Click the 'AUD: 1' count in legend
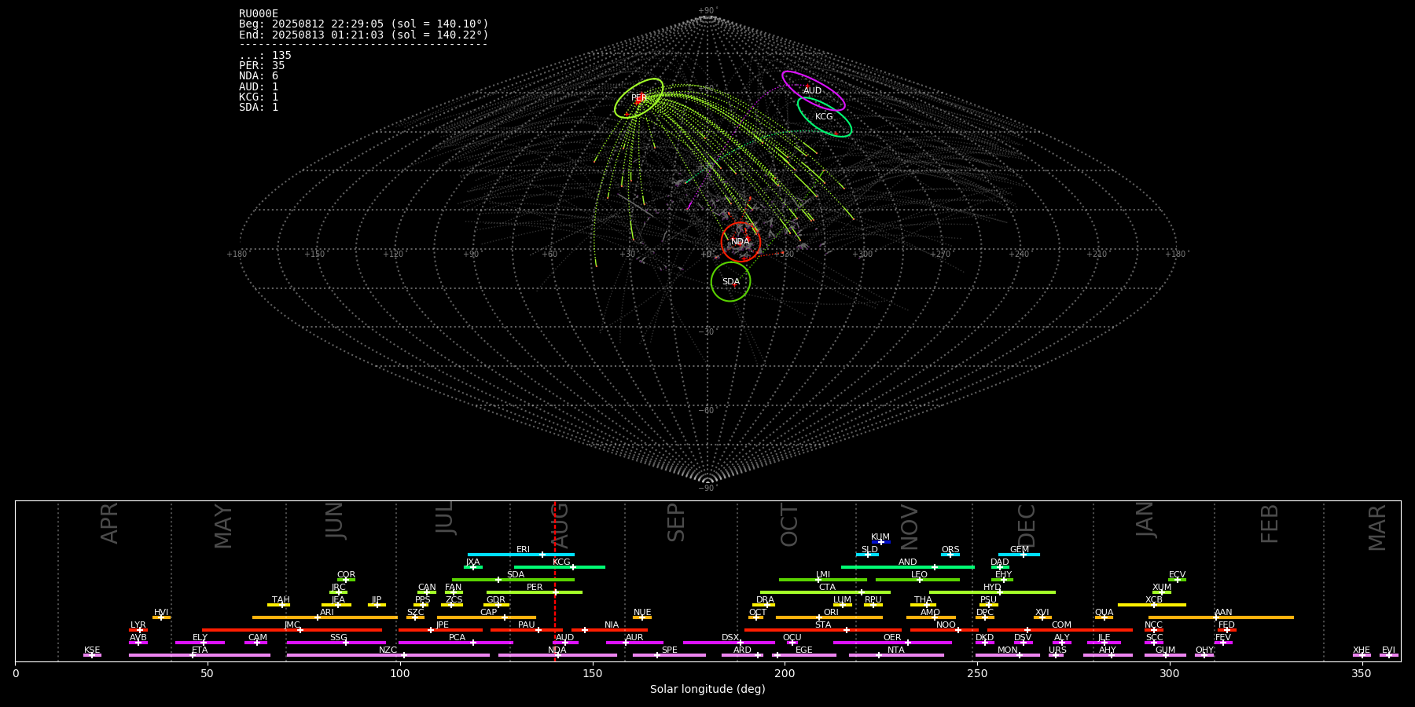This screenshot has height=707, width=1415. (x=259, y=86)
